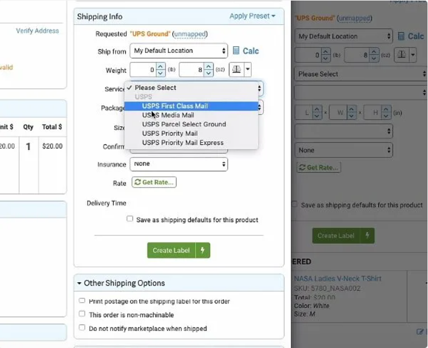
Task: Click the dimmed W width field in right panel
Action: [x=338, y=112]
